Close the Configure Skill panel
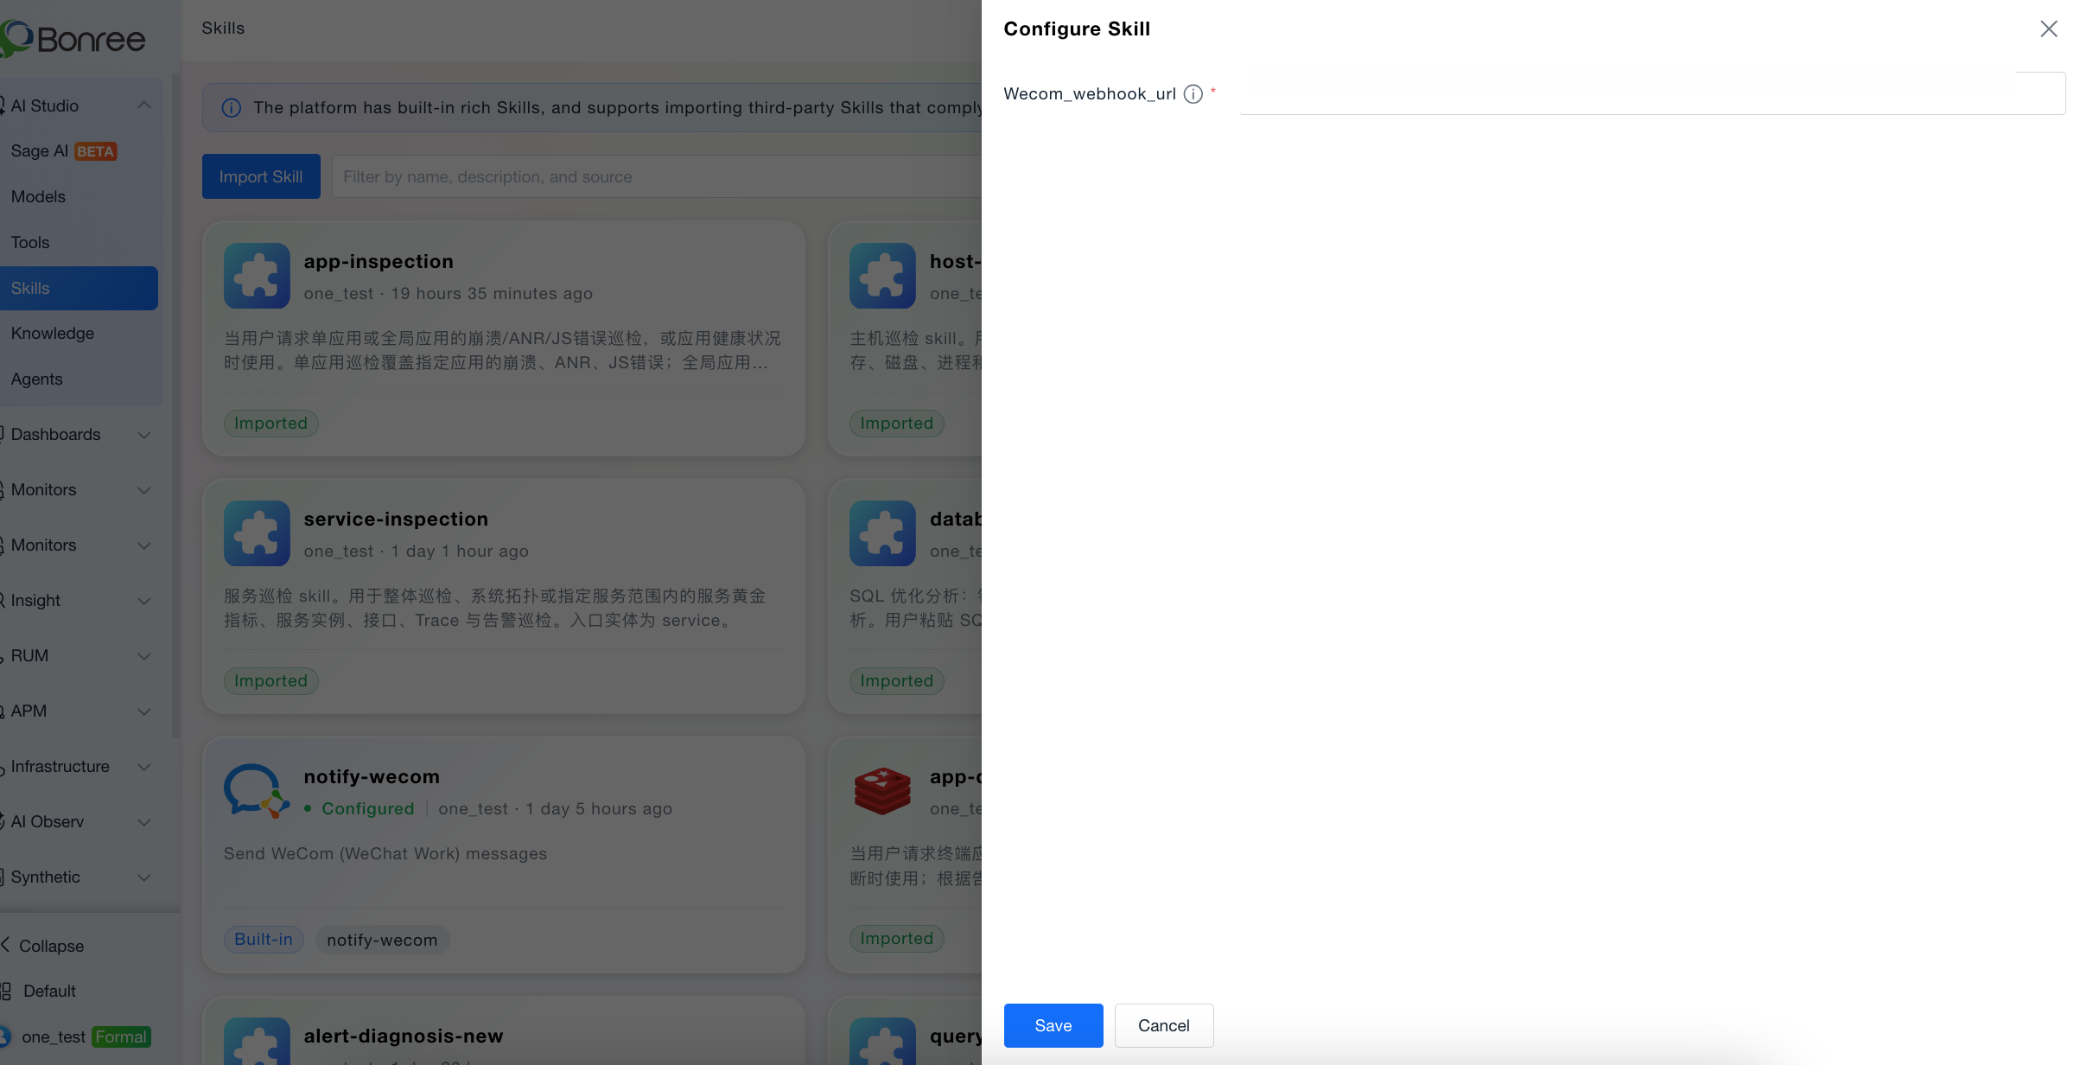Viewport: 2074px width, 1065px height. point(2048,29)
